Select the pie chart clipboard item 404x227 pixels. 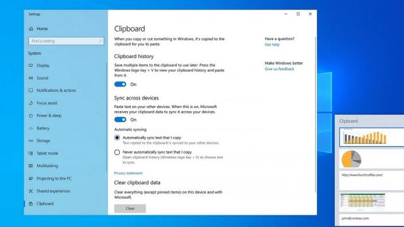(372, 159)
